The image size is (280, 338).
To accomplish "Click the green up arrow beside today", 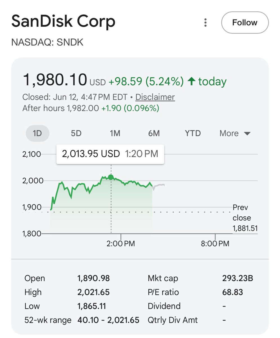I will click(x=191, y=82).
